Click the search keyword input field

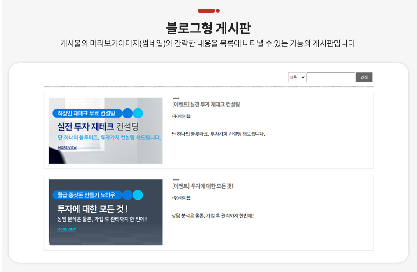point(331,77)
